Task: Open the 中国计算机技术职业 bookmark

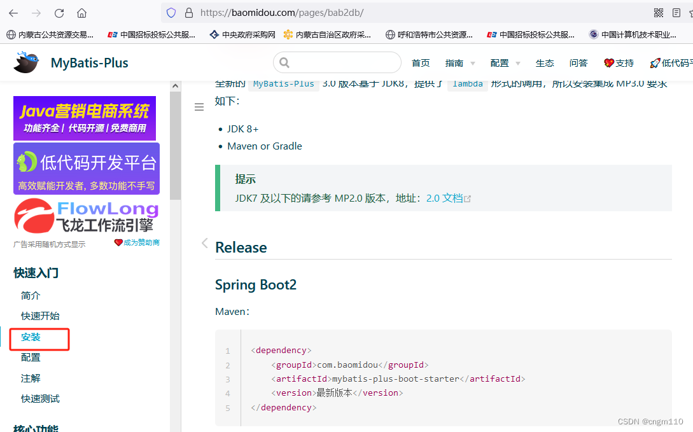Action: 633,34
